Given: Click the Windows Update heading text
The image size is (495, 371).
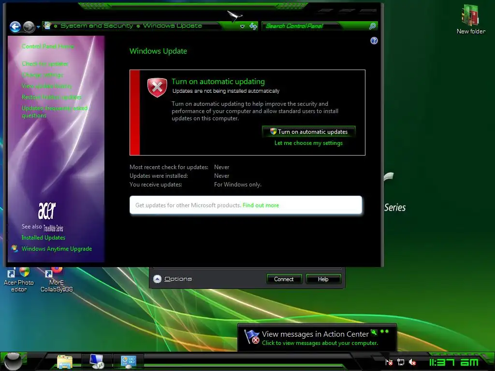Looking at the screenshot, I should (x=158, y=51).
